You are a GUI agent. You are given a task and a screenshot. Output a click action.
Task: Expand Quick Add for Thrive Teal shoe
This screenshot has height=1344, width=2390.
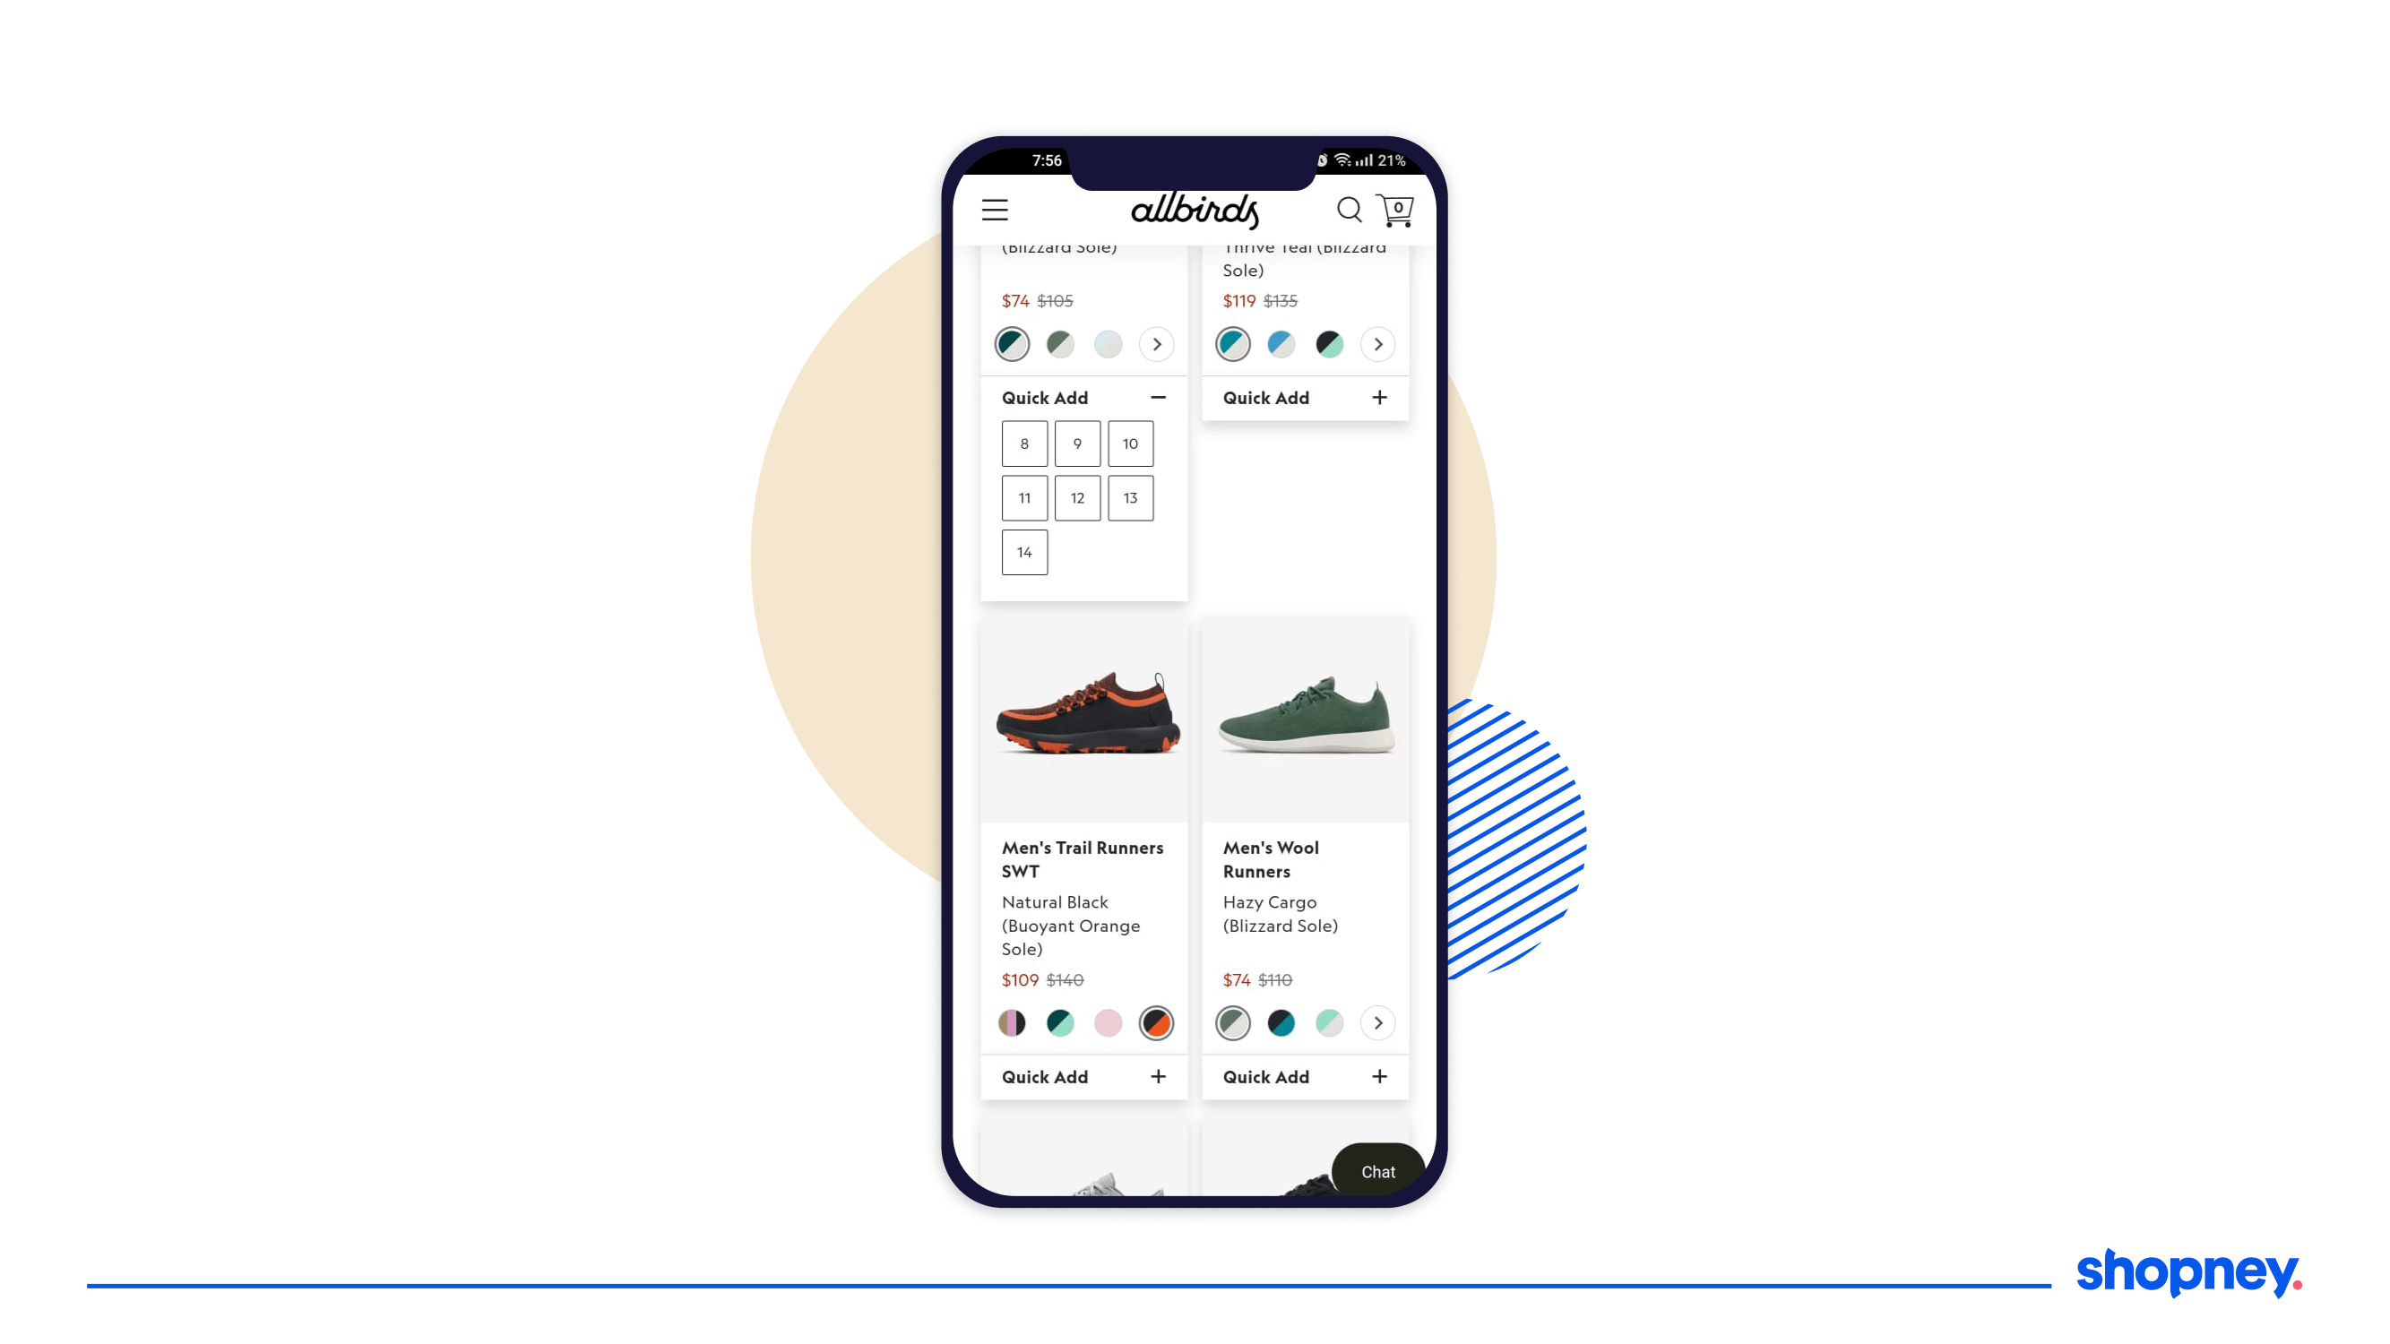tap(1379, 397)
